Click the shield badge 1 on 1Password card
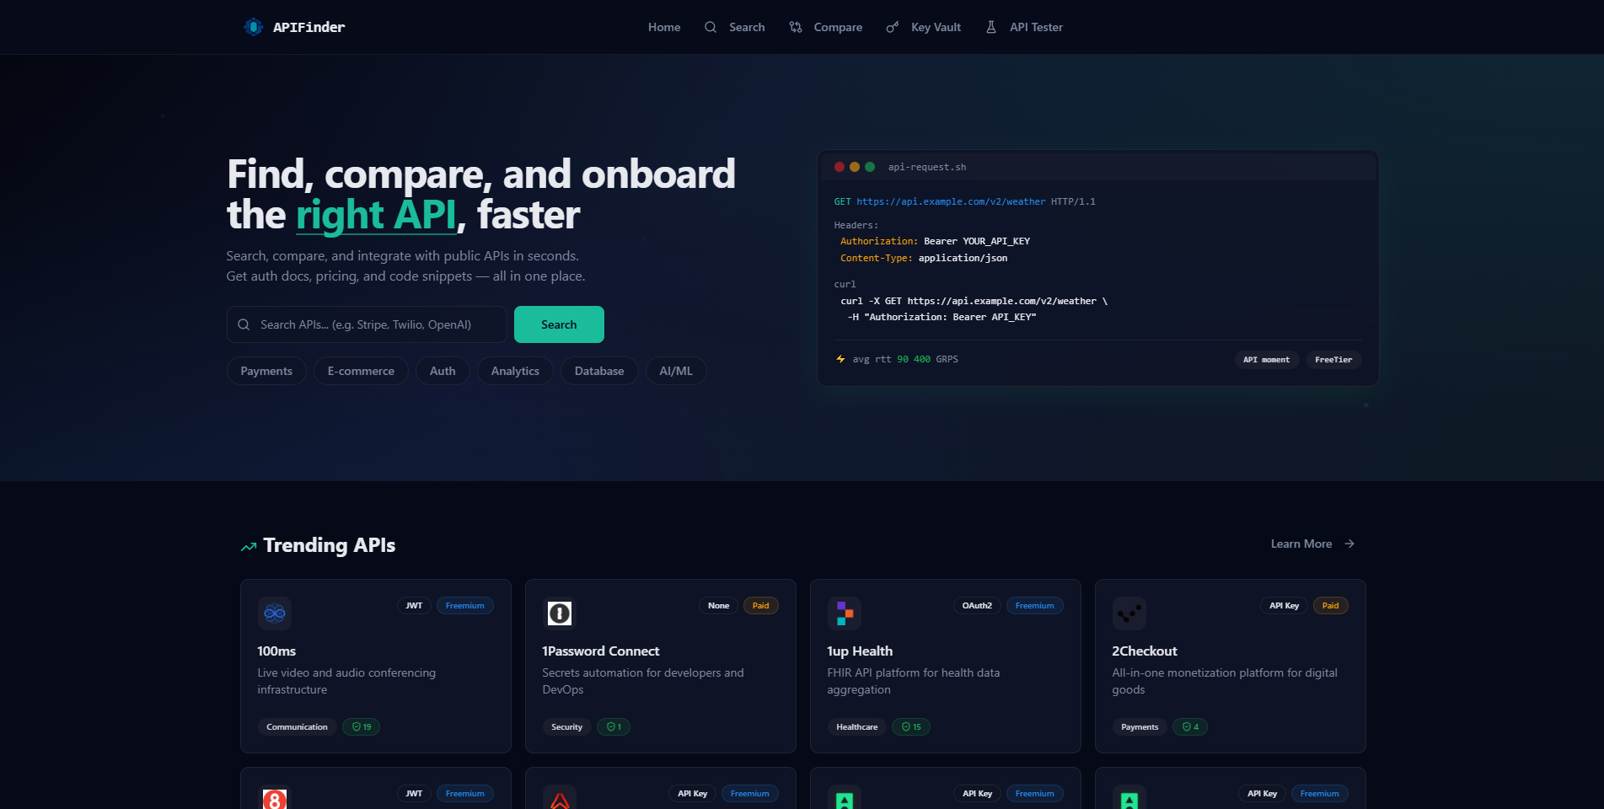Viewport: 1604px width, 809px height. [614, 726]
